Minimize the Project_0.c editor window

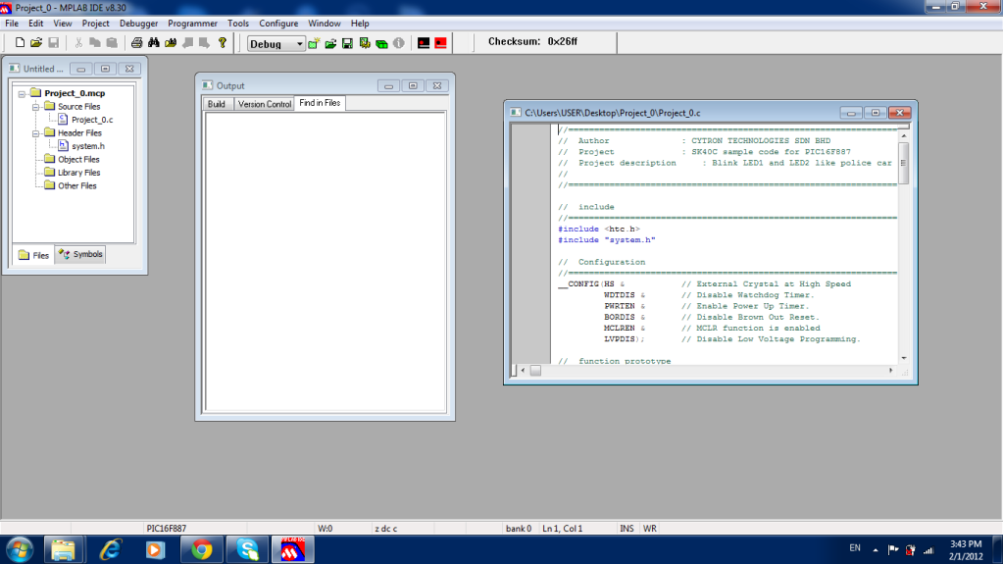click(851, 113)
